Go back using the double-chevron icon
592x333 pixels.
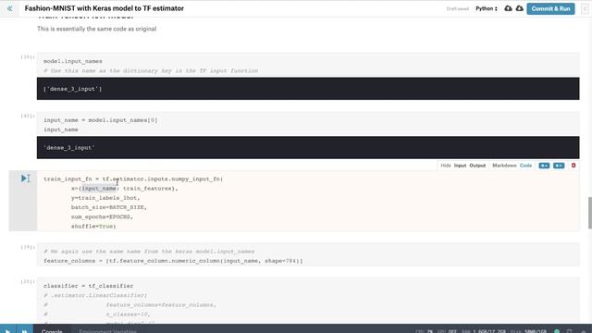click(10, 8)
